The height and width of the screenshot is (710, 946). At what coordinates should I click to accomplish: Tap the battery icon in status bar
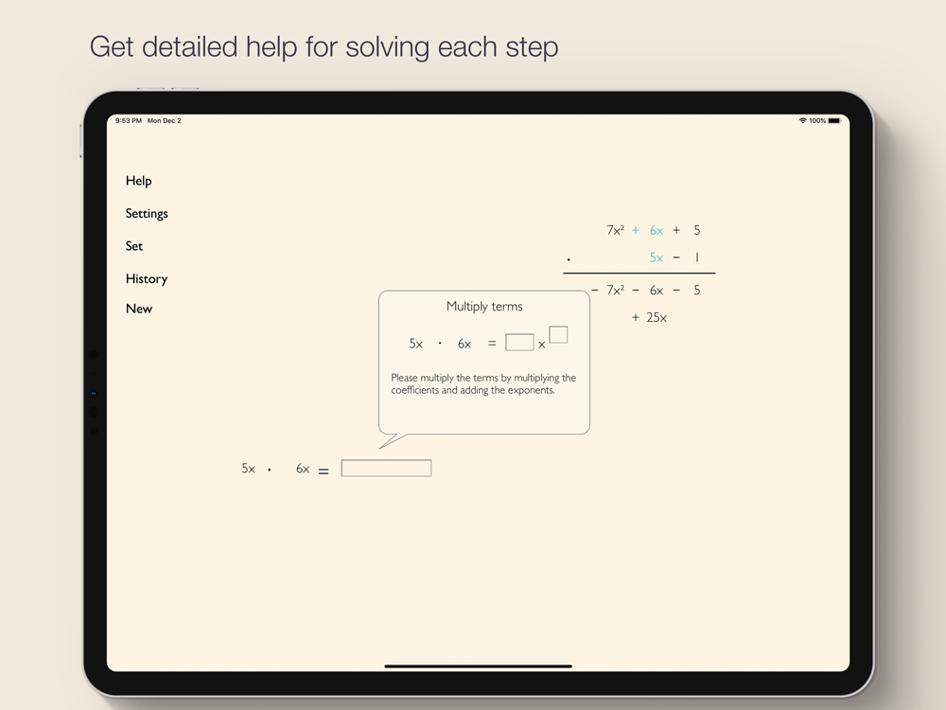click(834, 121)
